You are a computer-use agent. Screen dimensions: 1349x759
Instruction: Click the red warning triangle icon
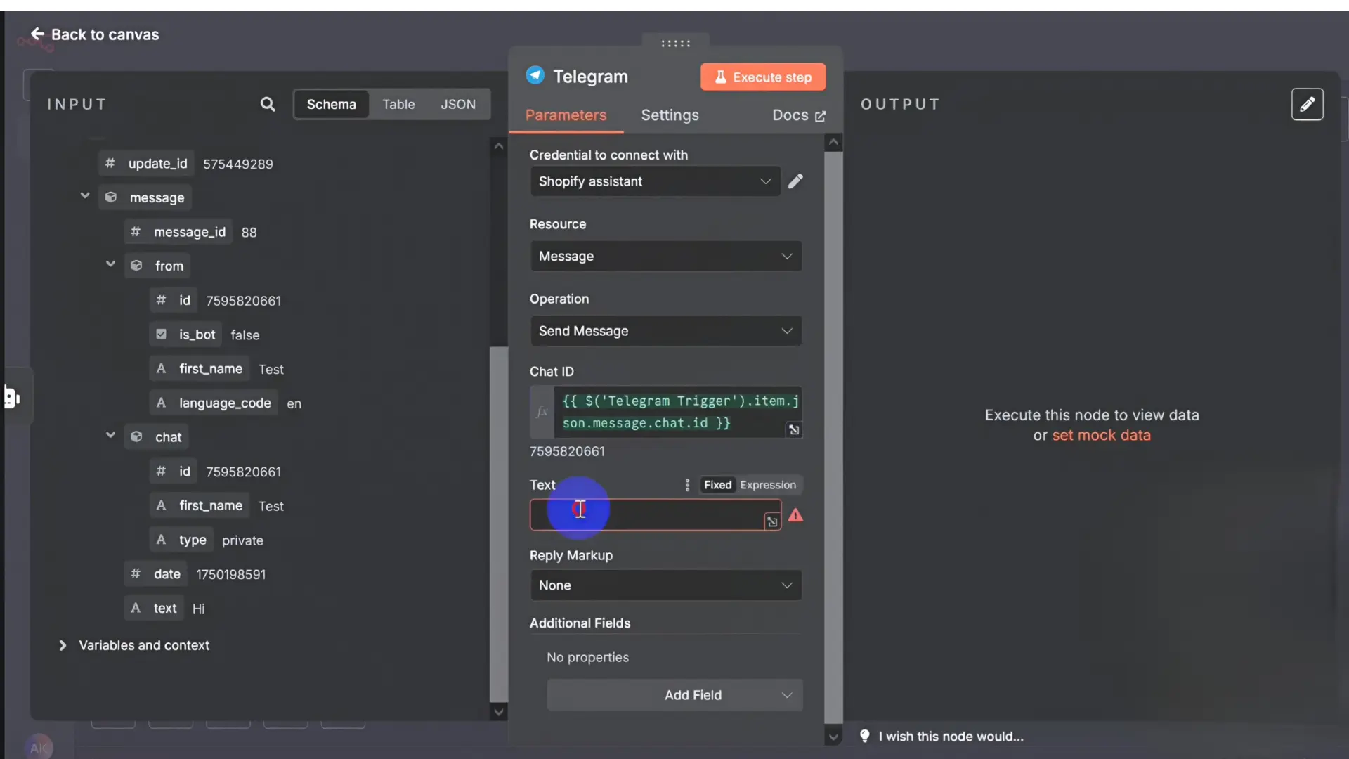(795, 515)
